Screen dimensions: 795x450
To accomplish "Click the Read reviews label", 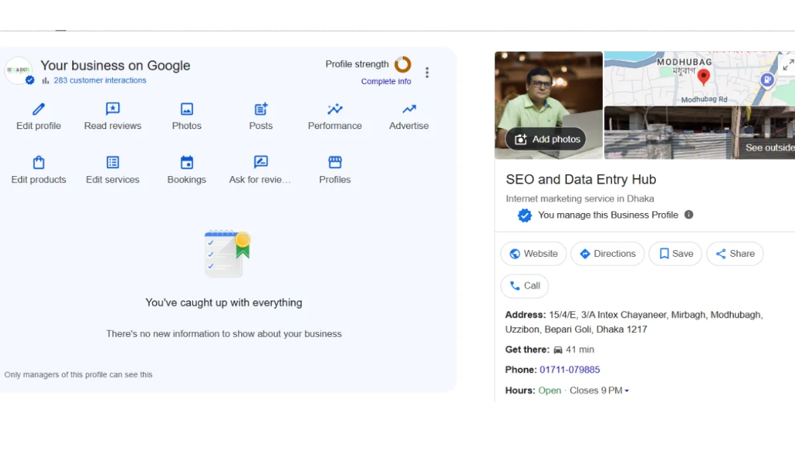I will [x=113, y=126].
